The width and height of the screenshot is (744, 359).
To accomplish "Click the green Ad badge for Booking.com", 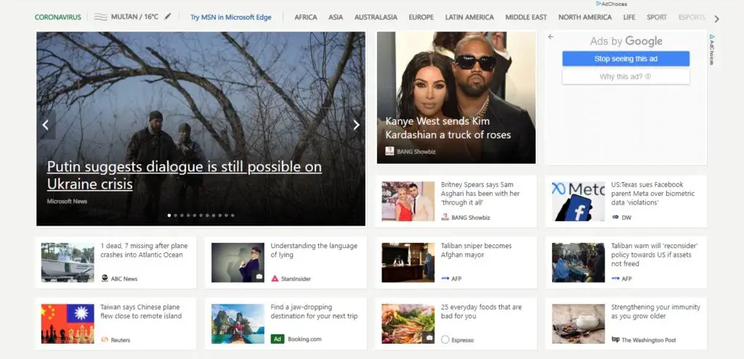I will click(x=278, y=339).
